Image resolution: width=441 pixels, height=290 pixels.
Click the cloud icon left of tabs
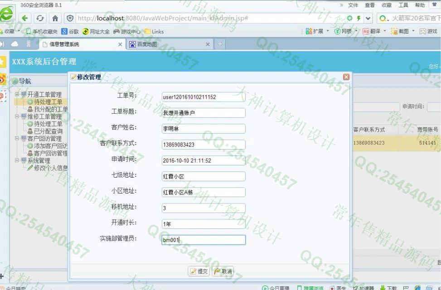pos(15,44)
